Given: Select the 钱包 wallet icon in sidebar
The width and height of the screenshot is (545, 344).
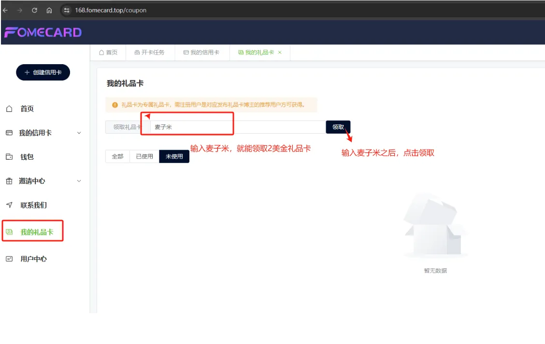Looking at the screenshot, I should click(9, 157).
